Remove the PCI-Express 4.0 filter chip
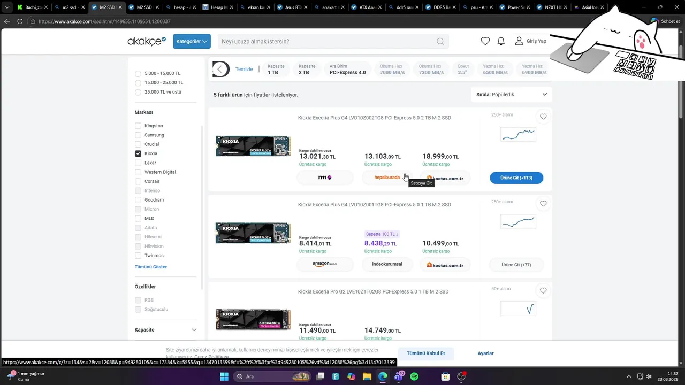The width and height of the screenshot is (685, 385). [348, 69]
